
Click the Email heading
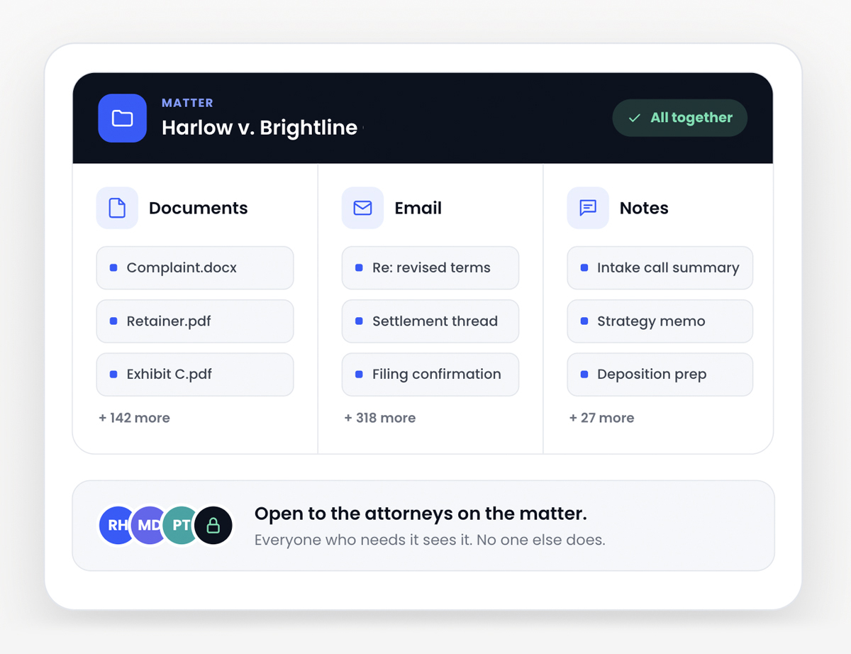pos(418,208)
